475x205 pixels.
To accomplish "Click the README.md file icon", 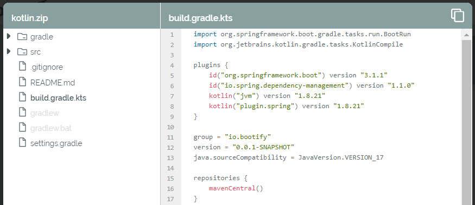I will point(22,82).
